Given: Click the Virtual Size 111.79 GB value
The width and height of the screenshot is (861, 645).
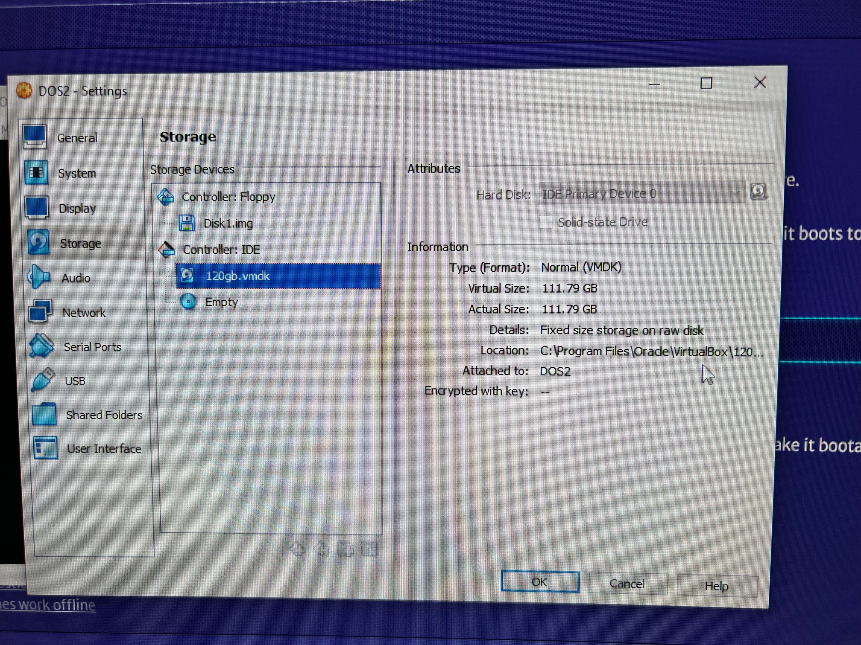Looking at the screenshot, I should coord(569,288).
